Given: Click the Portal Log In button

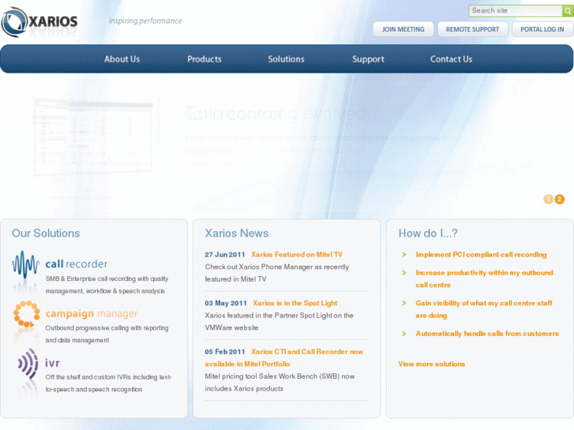Looking at the screenshot, I should pyautogui.click(x=542, y=29).
